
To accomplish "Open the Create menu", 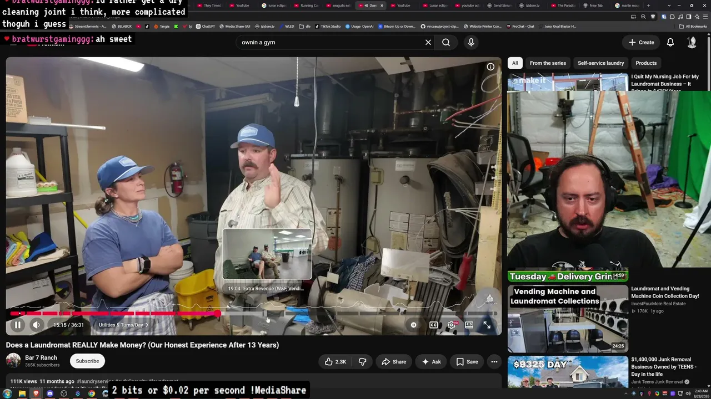I will (642, 42).
